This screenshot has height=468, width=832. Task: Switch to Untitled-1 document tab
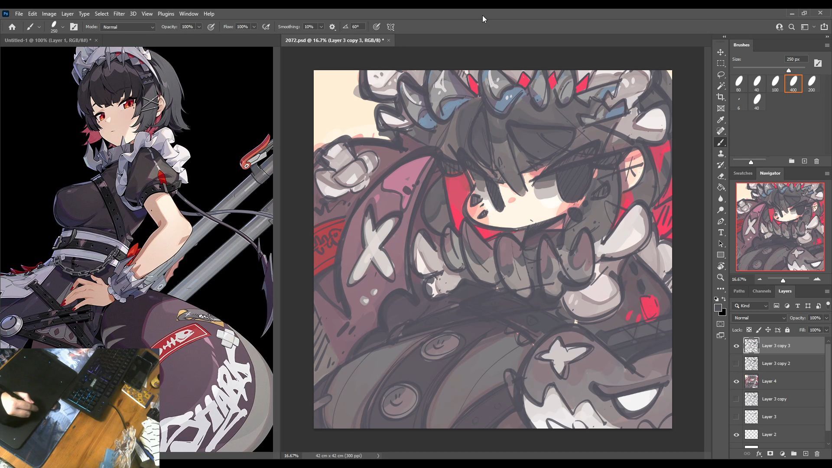point(48,40)
